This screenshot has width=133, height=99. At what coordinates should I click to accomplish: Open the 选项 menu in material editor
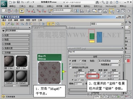[x=34, y=20]
